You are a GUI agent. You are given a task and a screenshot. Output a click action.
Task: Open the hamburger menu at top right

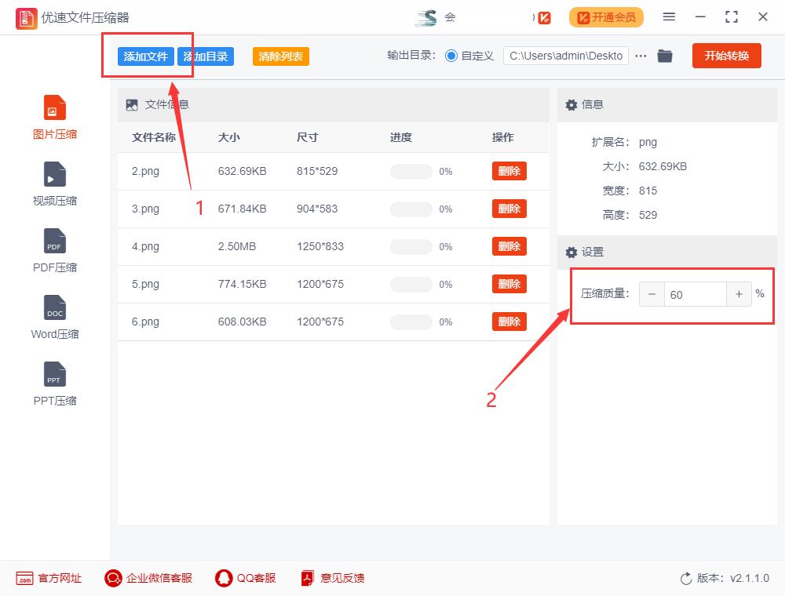(669, 16)
